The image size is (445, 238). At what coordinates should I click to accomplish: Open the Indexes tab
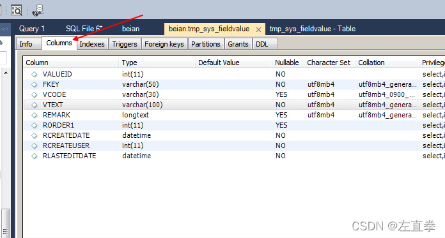[x=92, y=44]
